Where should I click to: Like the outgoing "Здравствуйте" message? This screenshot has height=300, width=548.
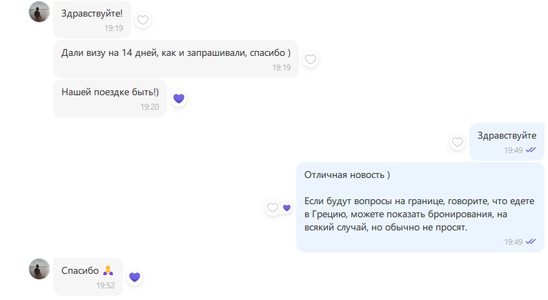click(457, 142)
